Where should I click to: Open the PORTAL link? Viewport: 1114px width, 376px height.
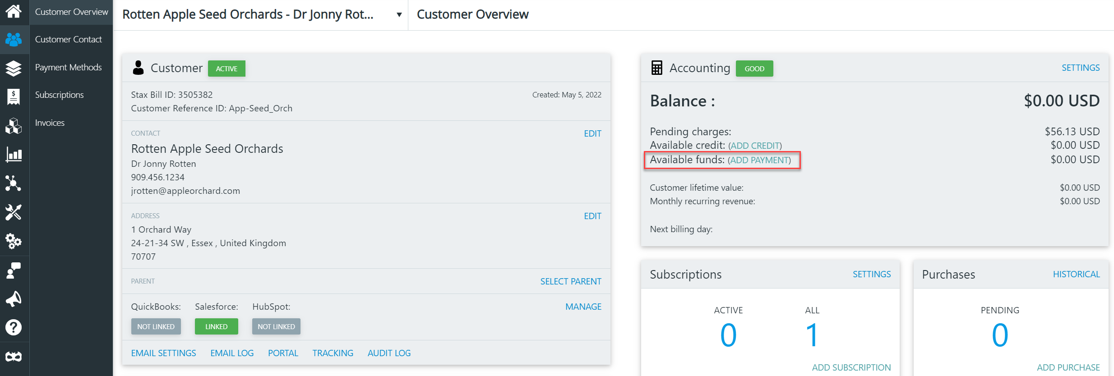pyautogui.click(x=283, y=353)
